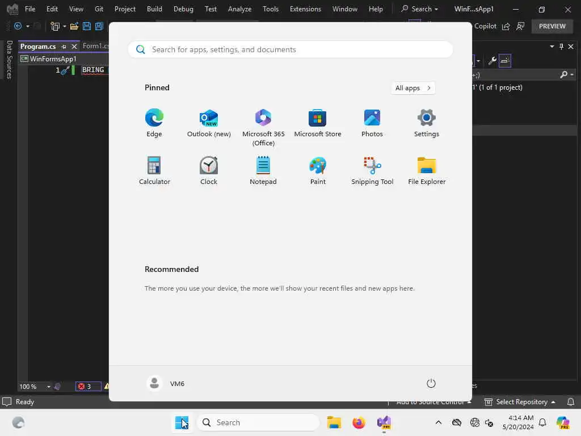Open the Clock app

[x=209, y=170]
